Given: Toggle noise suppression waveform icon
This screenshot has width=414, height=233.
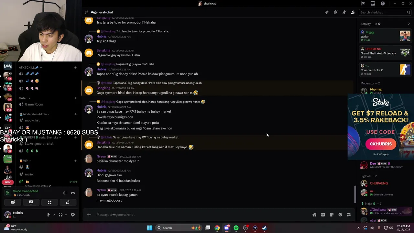Looking at the screenshot, I should coord(65,193).
